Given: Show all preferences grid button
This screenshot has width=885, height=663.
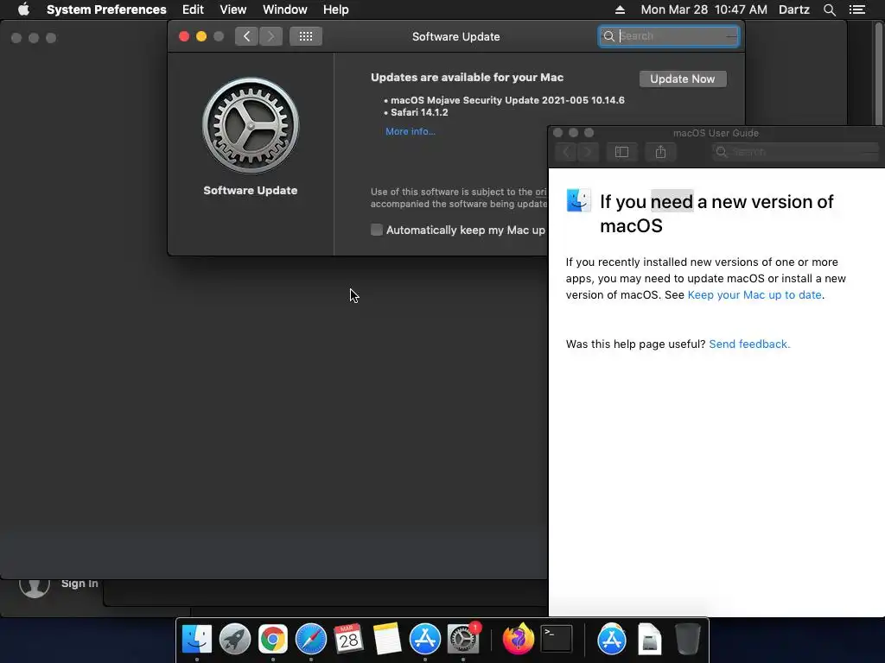Looking at the screenshot, I should pyautogui.click(x=306, y=36).
